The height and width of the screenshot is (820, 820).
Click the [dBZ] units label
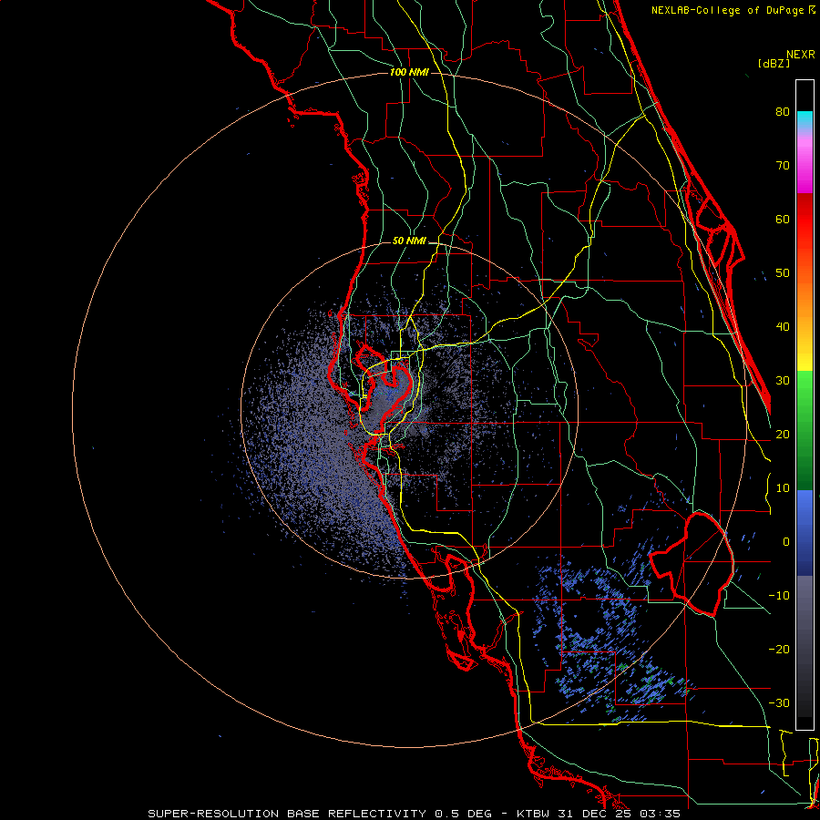click(x=774, y=64)
